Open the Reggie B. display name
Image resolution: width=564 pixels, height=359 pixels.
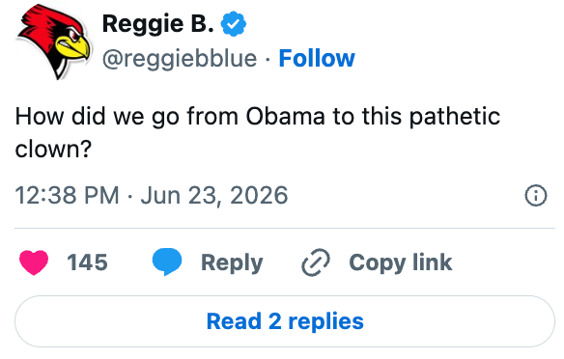click(x=158, y=24)
